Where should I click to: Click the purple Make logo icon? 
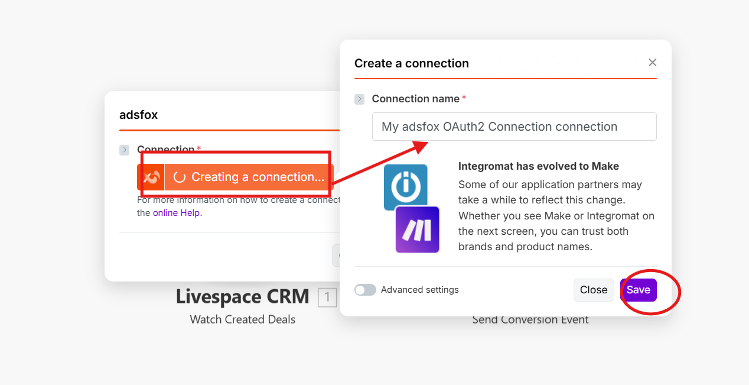(417, 230)
